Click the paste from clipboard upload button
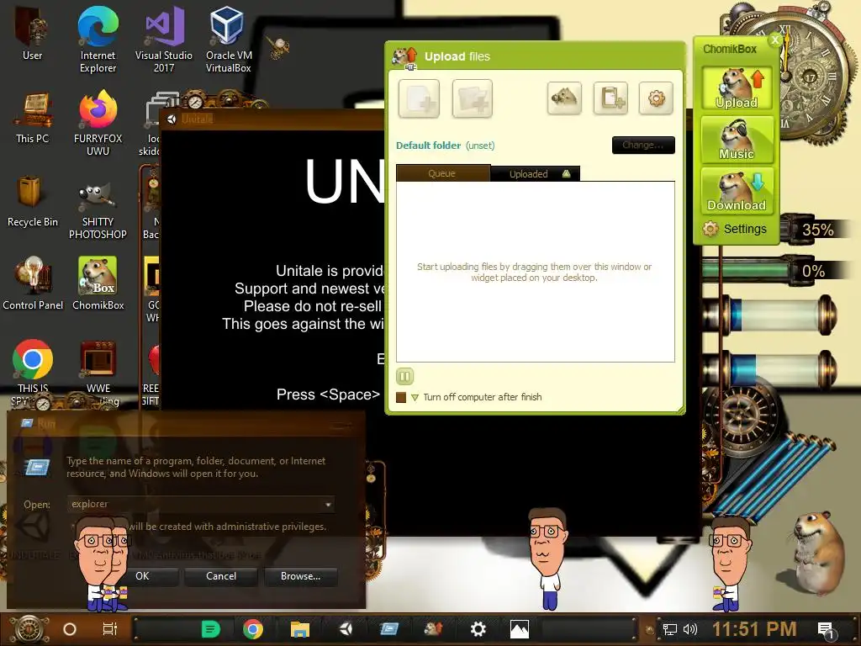Screen dimensions: 861x646 [x=610, y=98]
